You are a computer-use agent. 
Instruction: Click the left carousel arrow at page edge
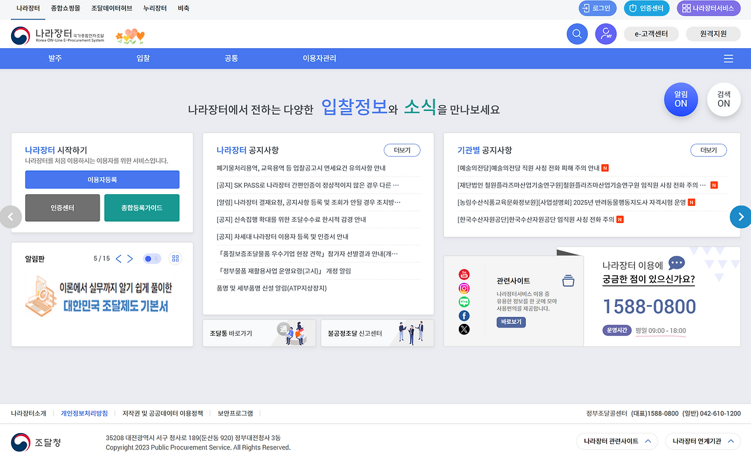(11, 217)
